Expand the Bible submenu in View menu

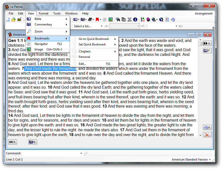(x=48, y=19)
